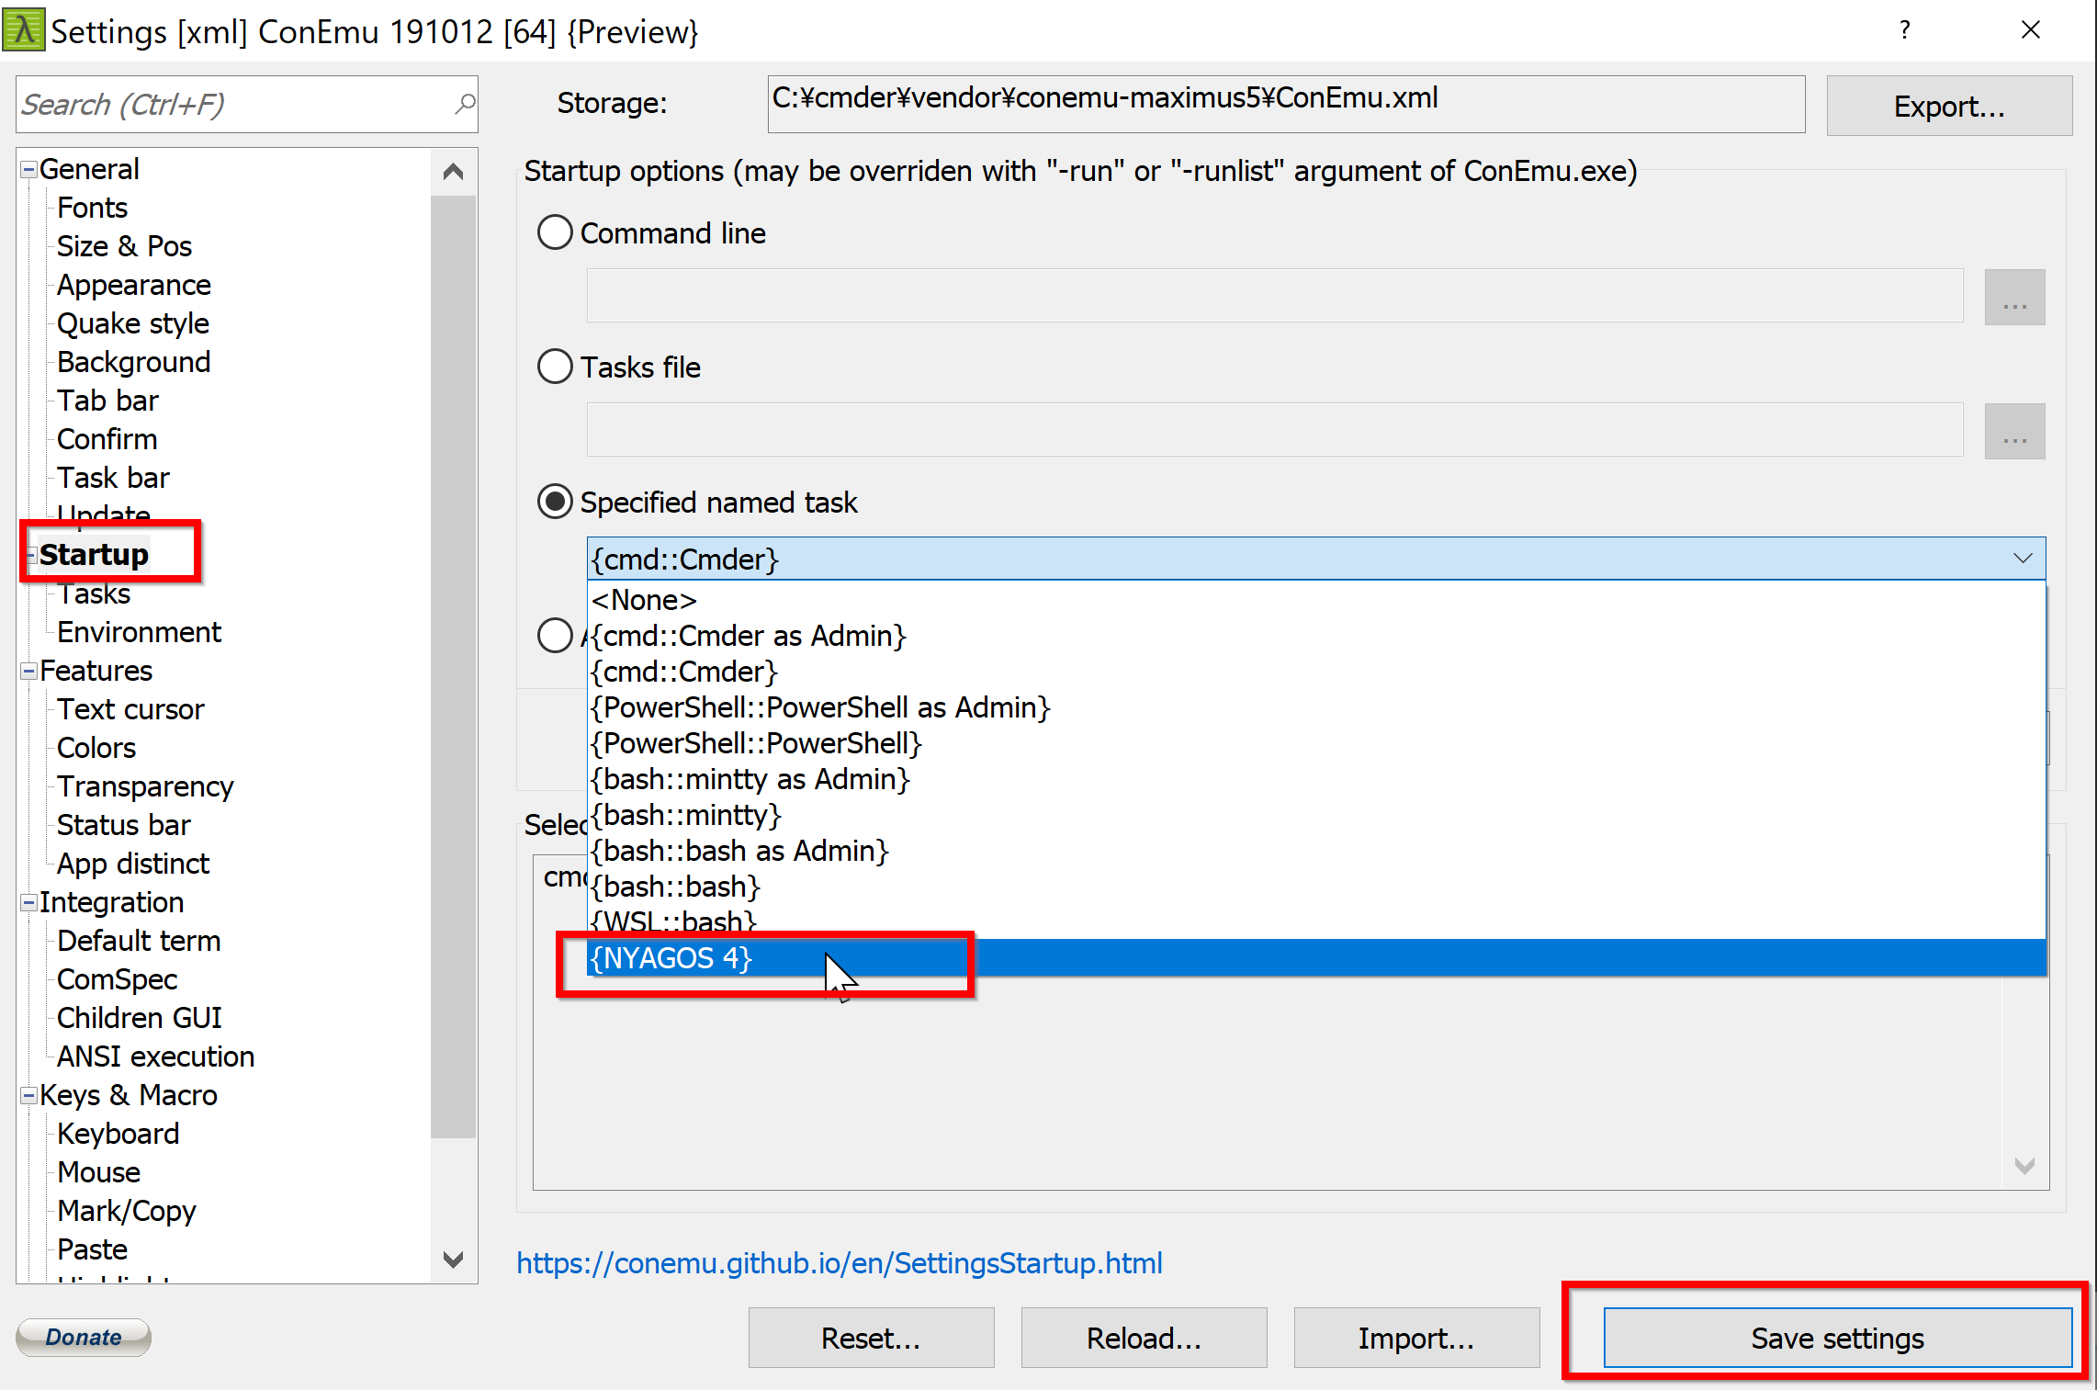Click the Import... button

tap(1416, 1338)
